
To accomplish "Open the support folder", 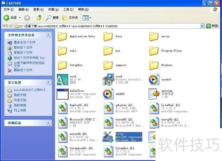I will [x=115, y=65].
